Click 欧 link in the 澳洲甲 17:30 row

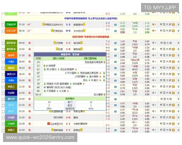[x=170, y=55]
